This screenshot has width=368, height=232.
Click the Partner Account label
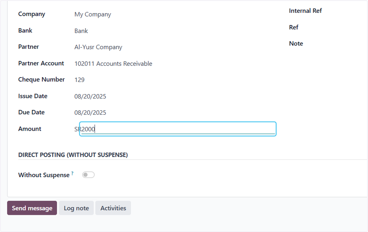pos(41,63)
